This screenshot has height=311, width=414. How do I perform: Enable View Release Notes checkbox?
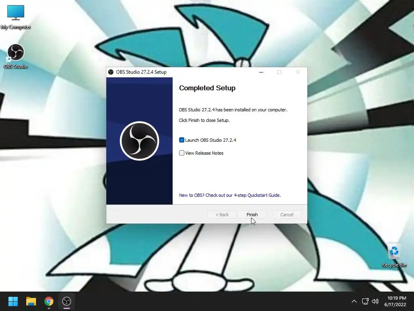click(182, 153)
